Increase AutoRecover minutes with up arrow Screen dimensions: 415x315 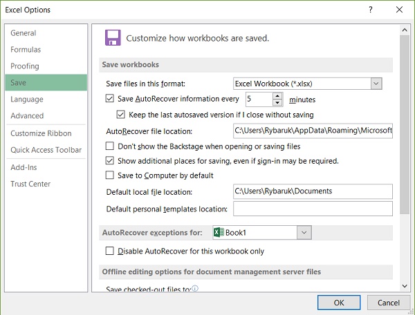pyautogui.click(x=277, y=96)
